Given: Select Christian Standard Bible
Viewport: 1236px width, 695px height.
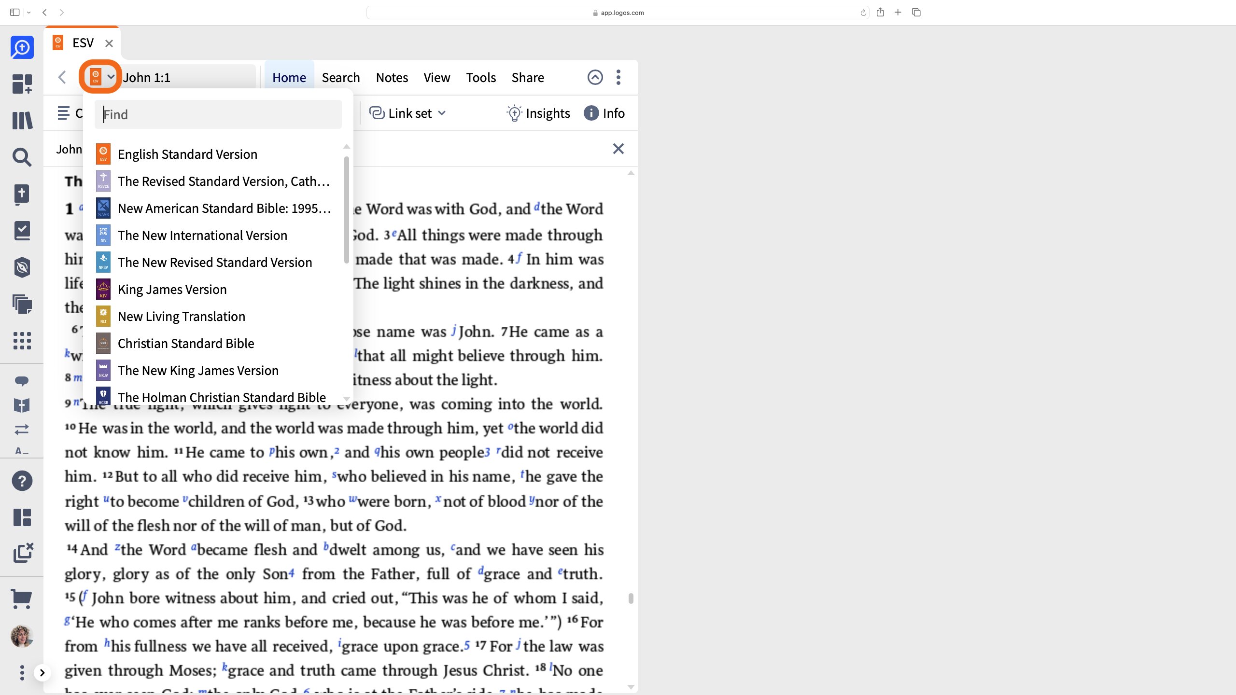Looking at the screenshot, I should coord(218,343).
